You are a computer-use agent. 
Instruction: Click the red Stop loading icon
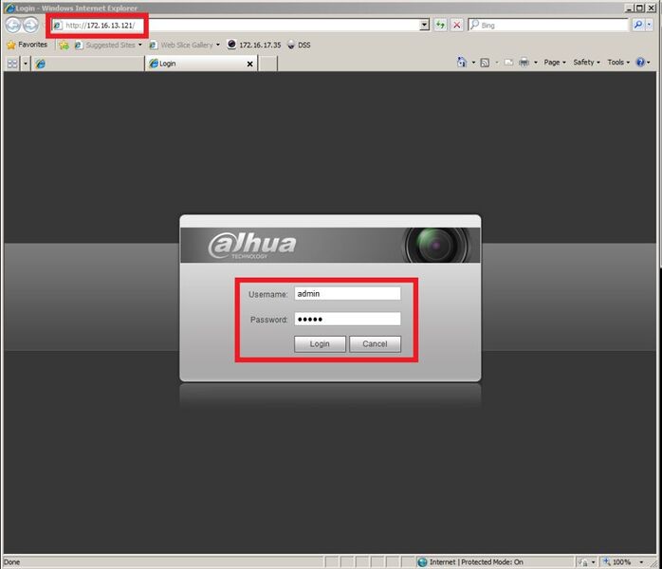(457, 26)
